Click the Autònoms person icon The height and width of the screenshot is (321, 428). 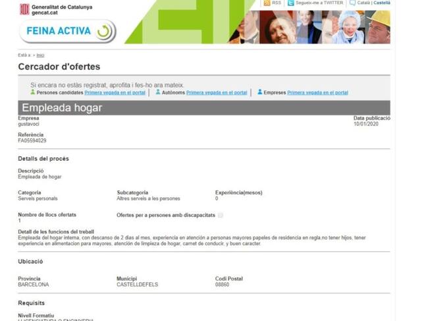pyautogui.click(x=158, y=92)
